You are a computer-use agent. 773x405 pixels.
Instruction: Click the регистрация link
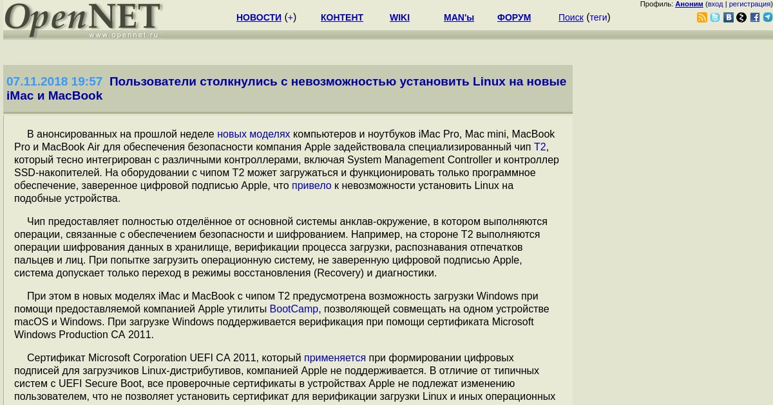pyautogui.click(x=750, y=4)
